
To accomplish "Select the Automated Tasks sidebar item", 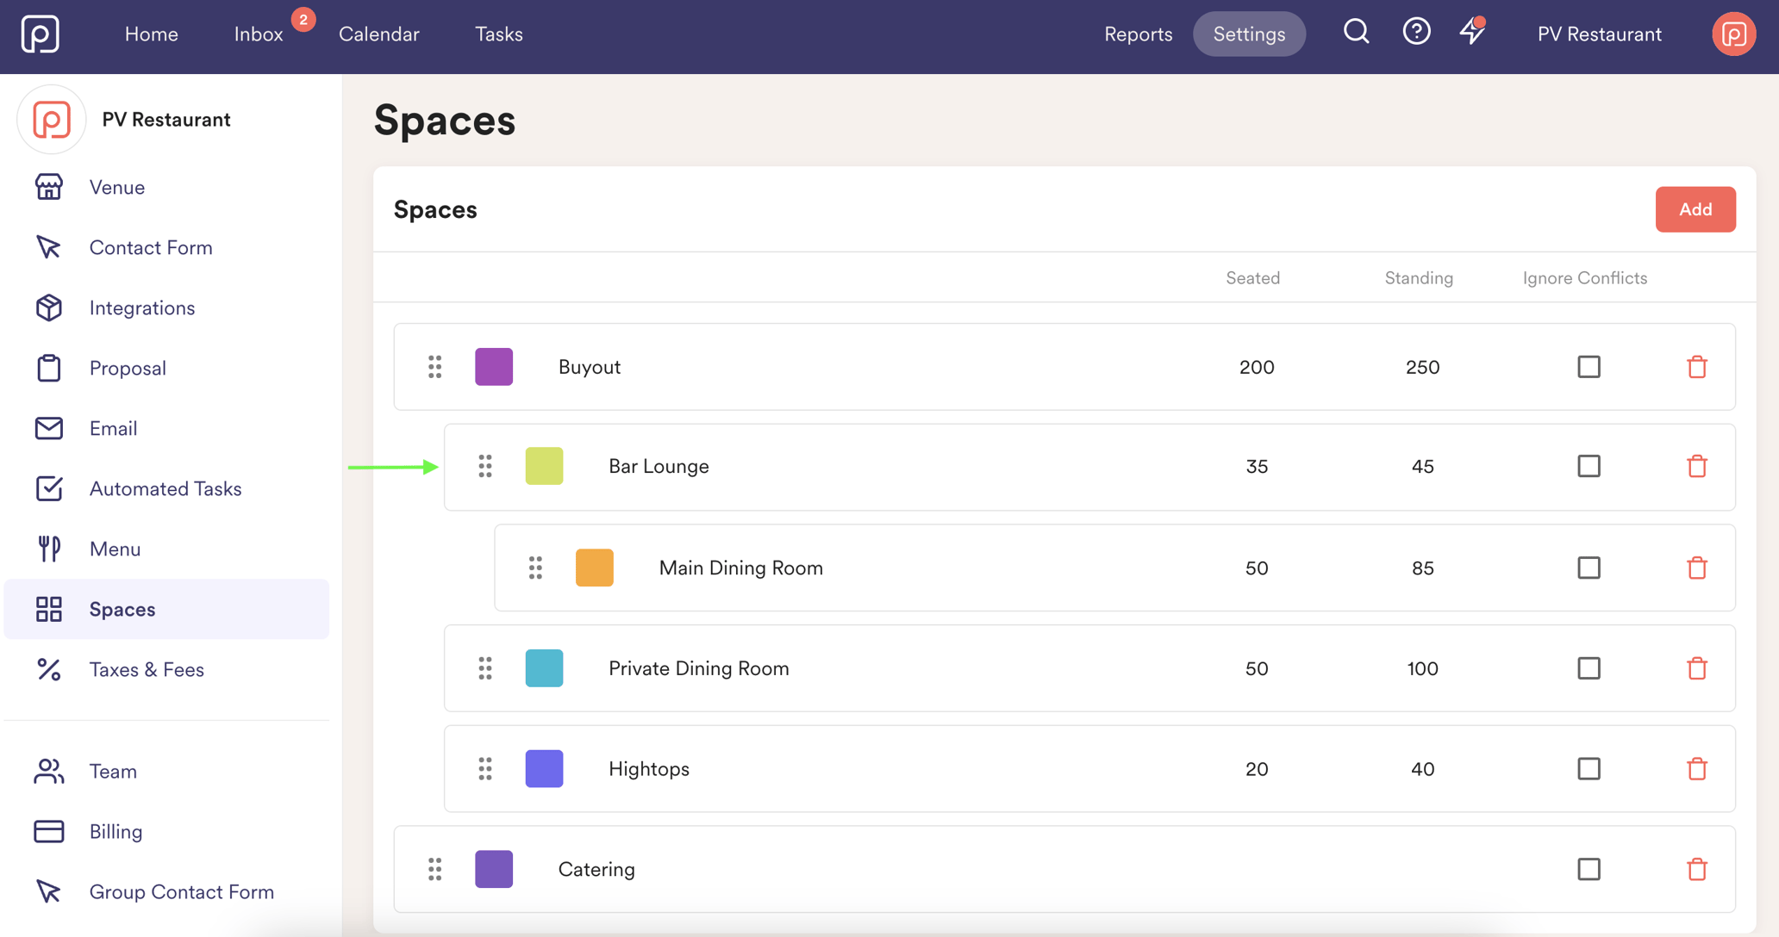I will tap(166, 488).
